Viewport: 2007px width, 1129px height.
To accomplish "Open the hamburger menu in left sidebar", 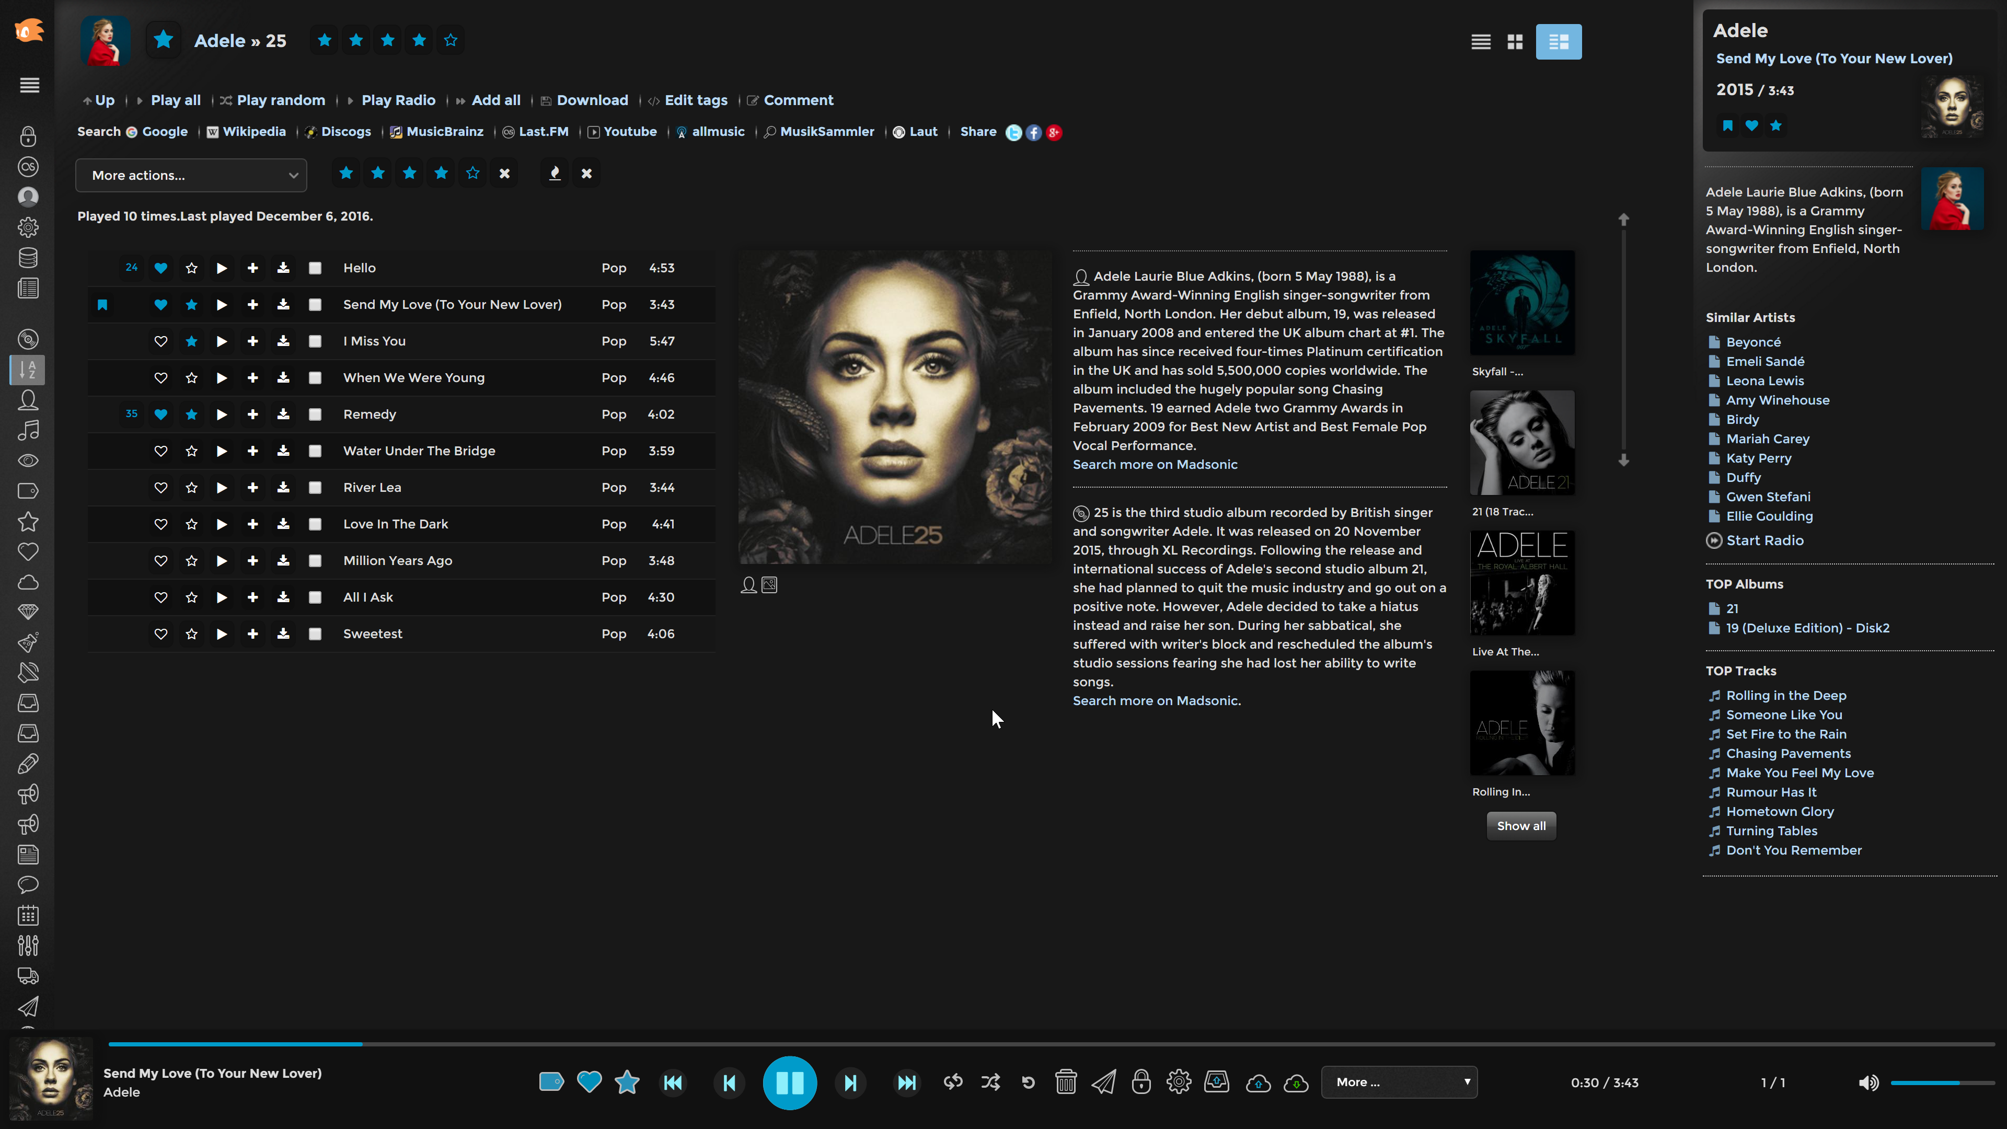I will [29, 85].
